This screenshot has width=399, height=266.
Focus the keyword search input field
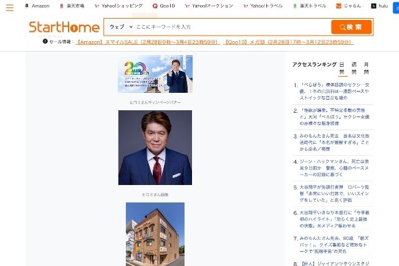click(x=232, y=27)
